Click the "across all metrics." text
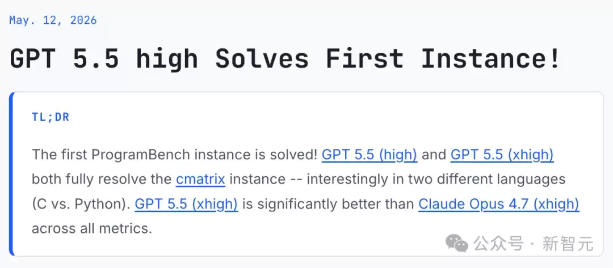The image size is (613, 268). tap(91, 228)
